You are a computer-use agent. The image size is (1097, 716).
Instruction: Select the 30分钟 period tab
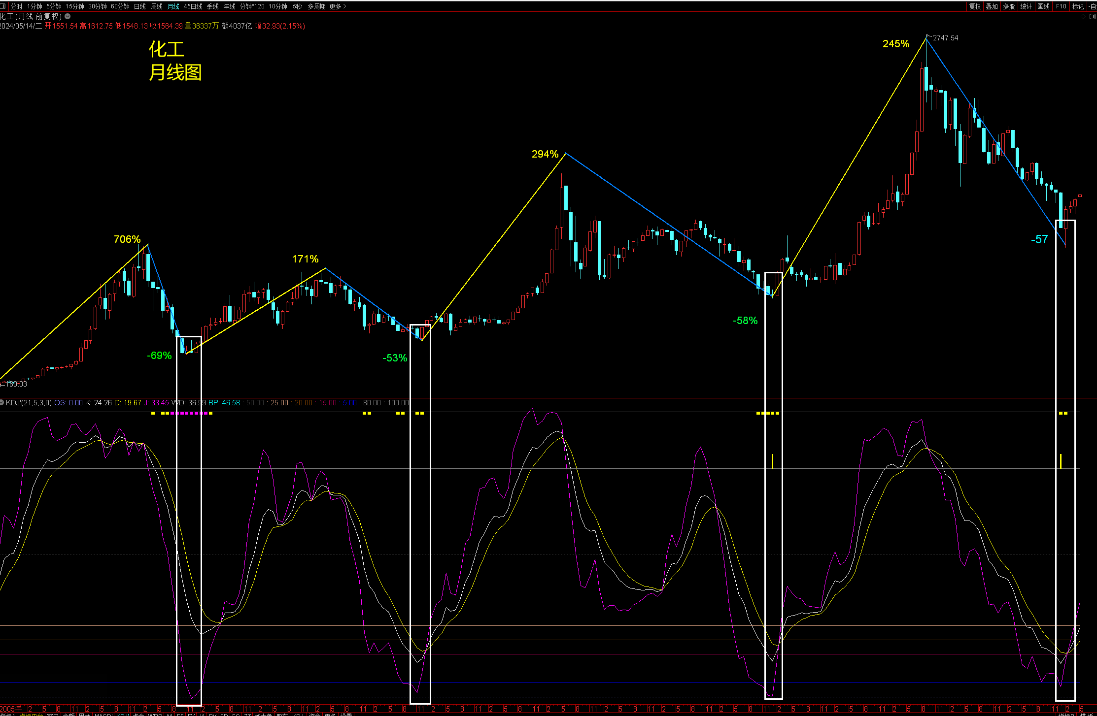point(98,6)
